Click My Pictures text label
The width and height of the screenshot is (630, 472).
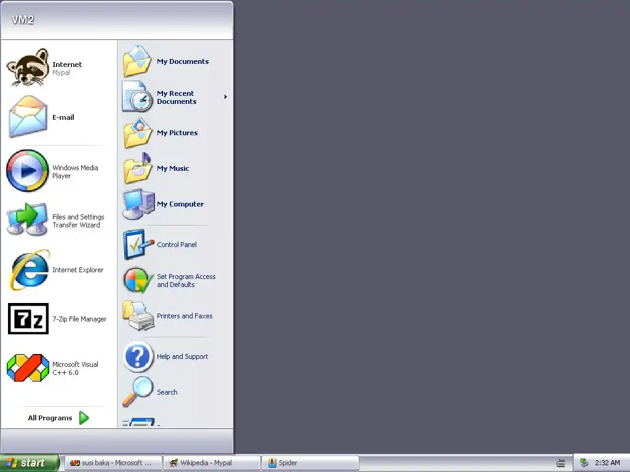[177, 133]
